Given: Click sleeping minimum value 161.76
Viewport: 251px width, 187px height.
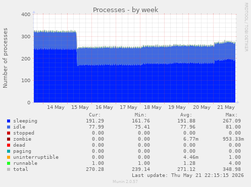Looking at the screenshot, I should (141, 121).
